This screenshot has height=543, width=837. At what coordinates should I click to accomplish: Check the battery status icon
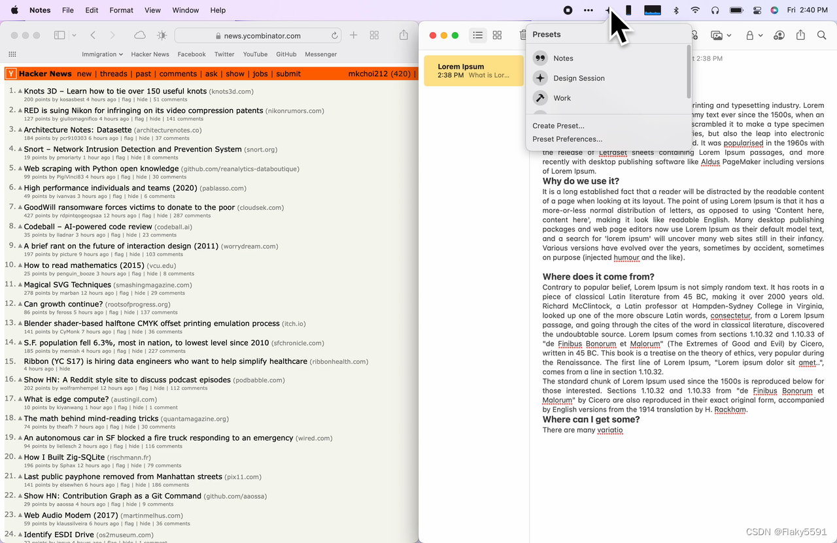(x=736, y=10)
